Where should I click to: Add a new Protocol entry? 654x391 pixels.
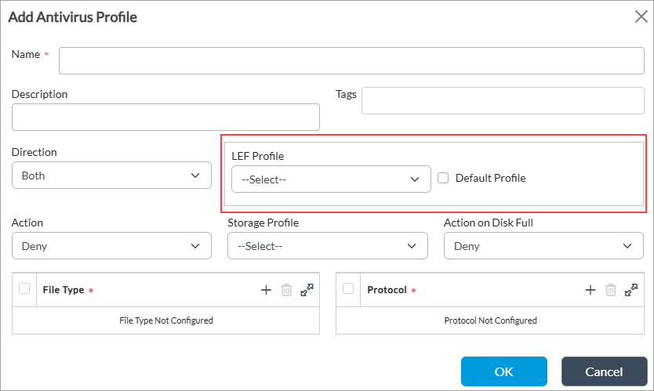590,290
